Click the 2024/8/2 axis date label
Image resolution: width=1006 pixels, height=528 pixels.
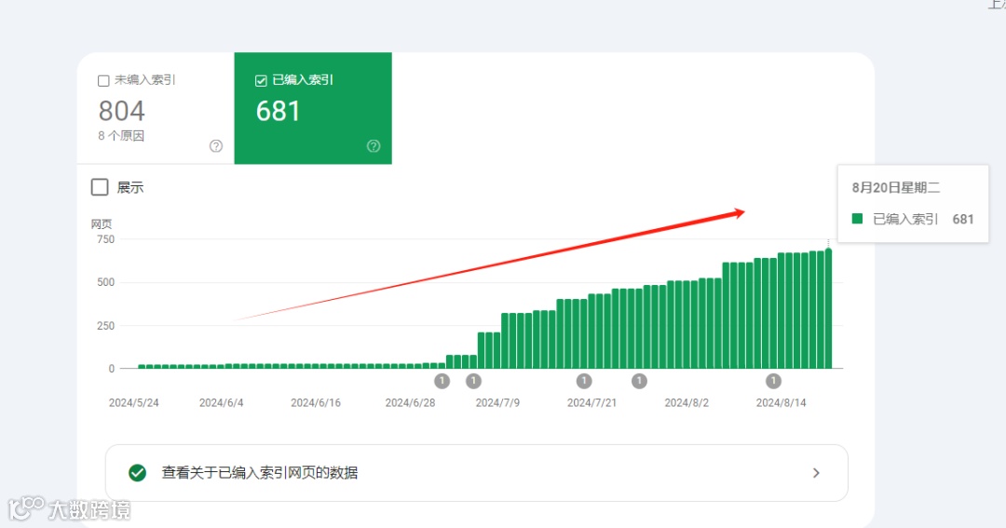pos(687,403)
